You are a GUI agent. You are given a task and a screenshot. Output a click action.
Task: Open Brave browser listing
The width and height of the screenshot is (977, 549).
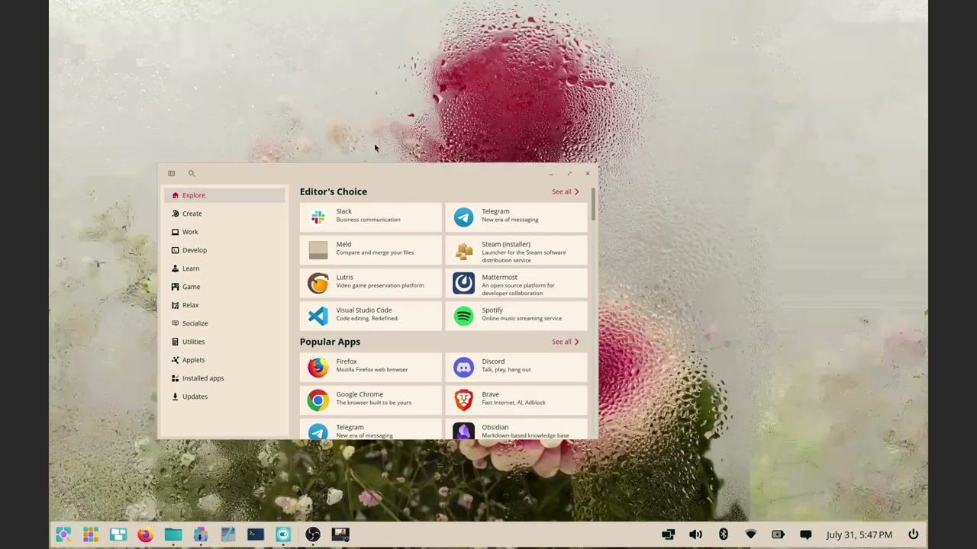pos(516,400)
